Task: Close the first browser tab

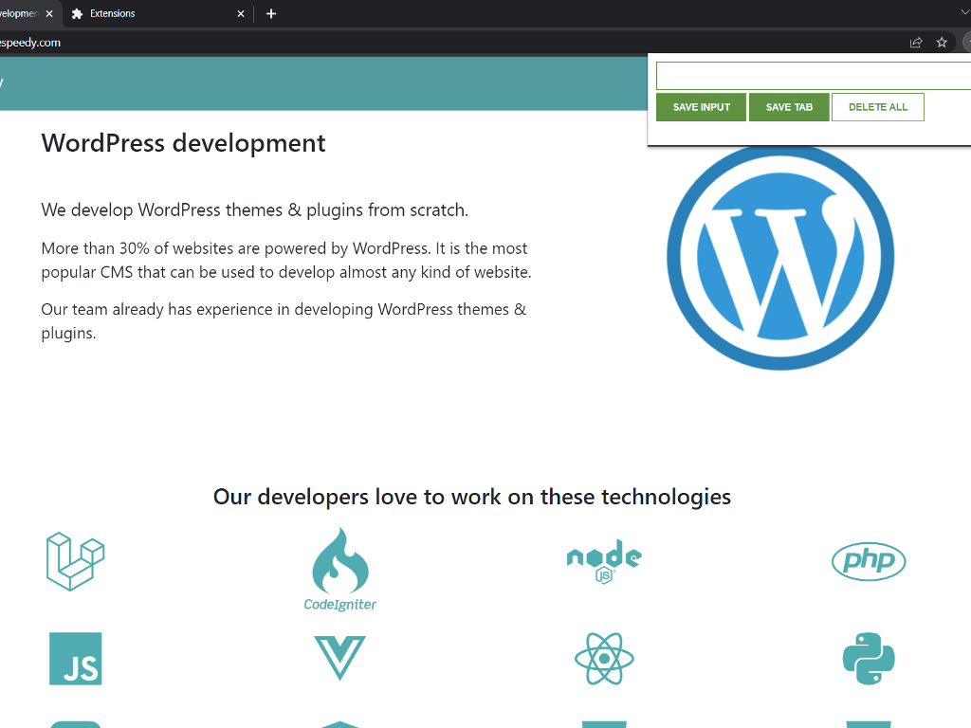Action: (x=49, y=13)
